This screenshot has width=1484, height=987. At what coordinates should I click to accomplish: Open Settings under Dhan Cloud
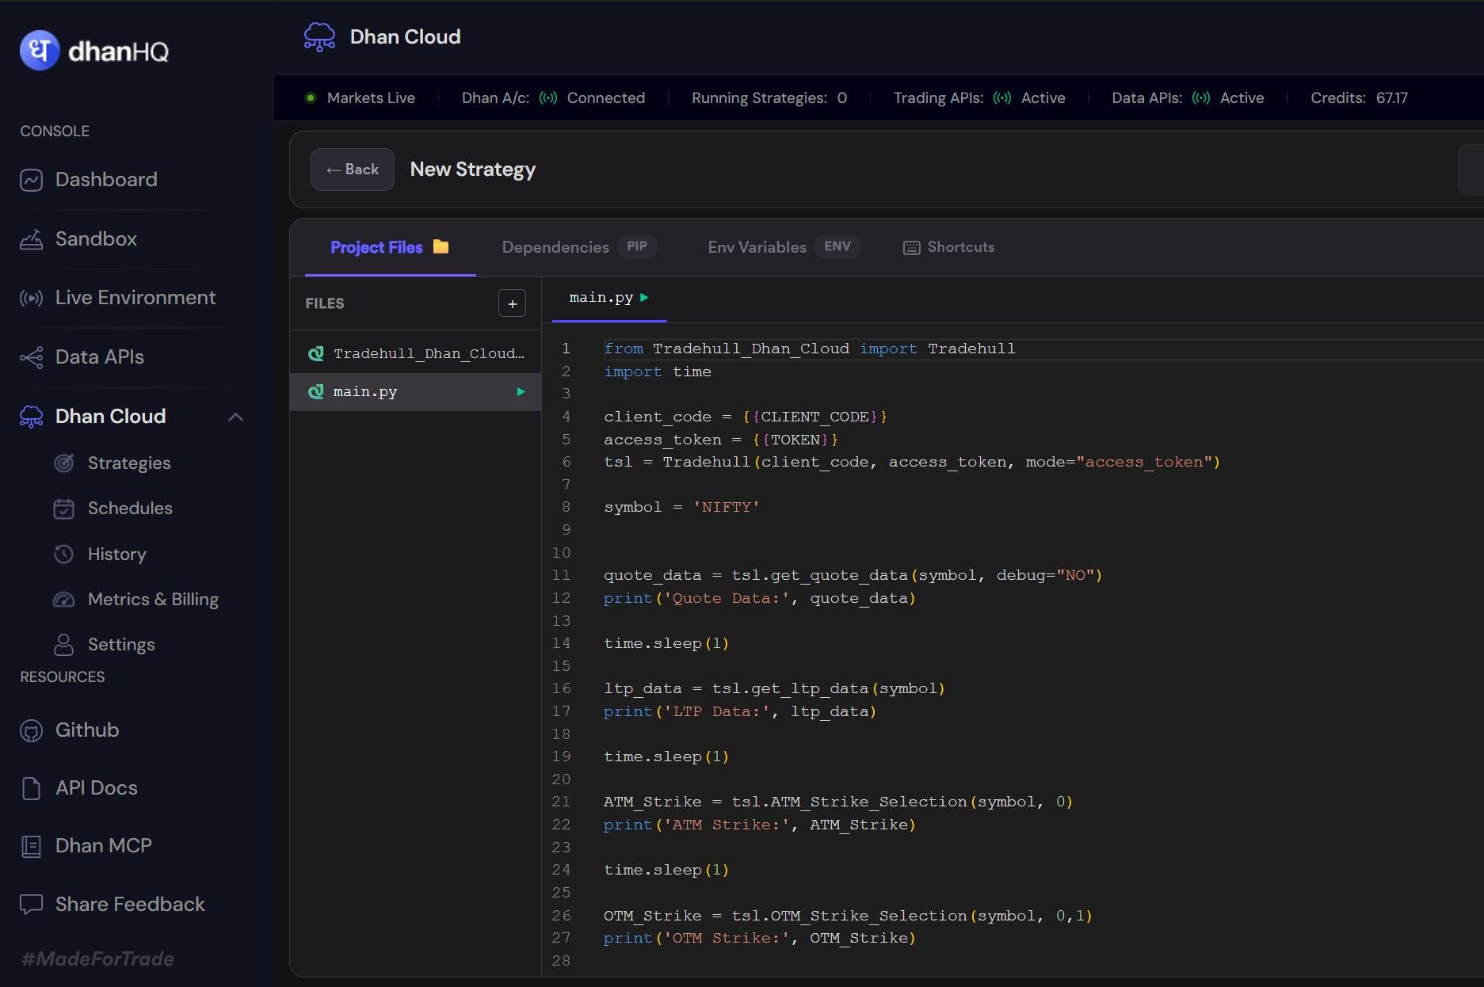click(x=121, y=645)
